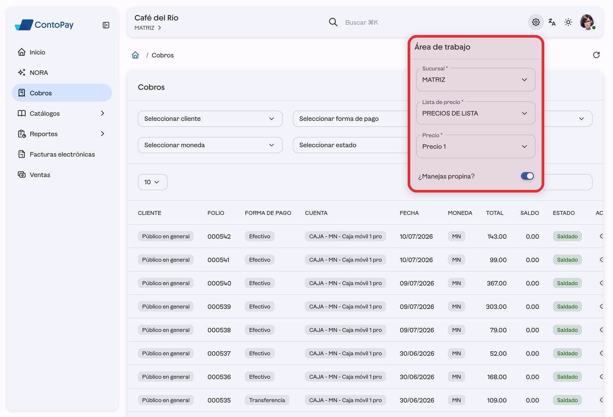The height and width of the screenshot is (417, 613).
Task: Expand the Reportes submenu
Action: [x=62, y=134]
